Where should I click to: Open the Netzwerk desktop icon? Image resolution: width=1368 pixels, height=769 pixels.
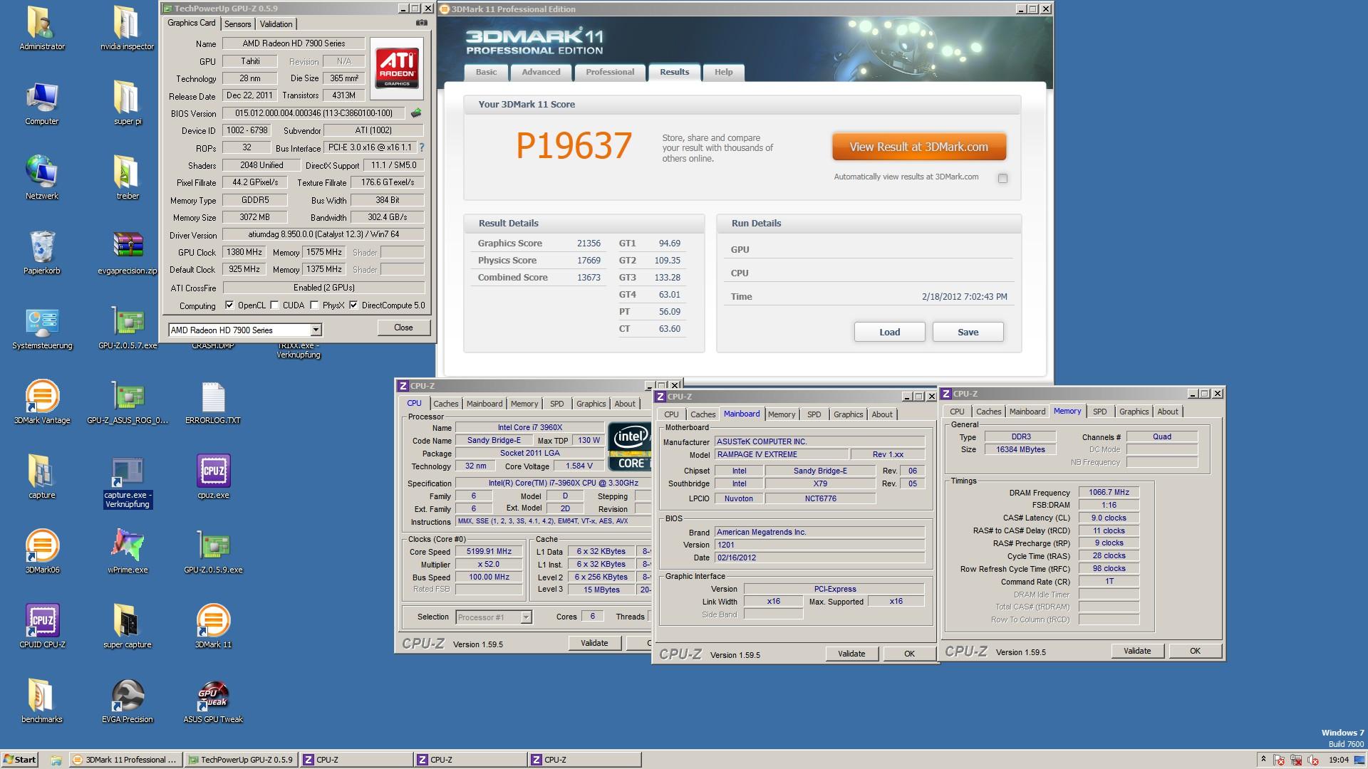pos(42,178)
